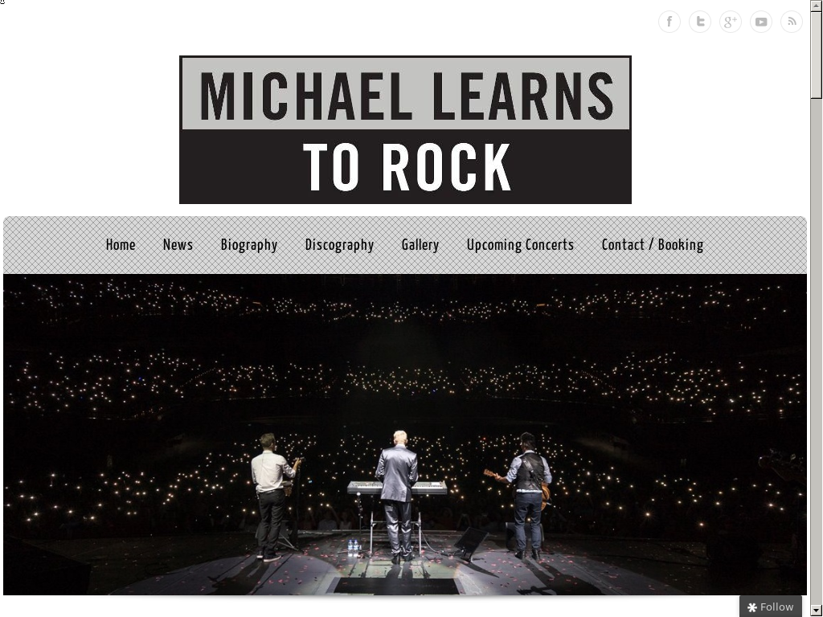
Task: Click the concert stage banner image
Action: (x=405, y=435)
